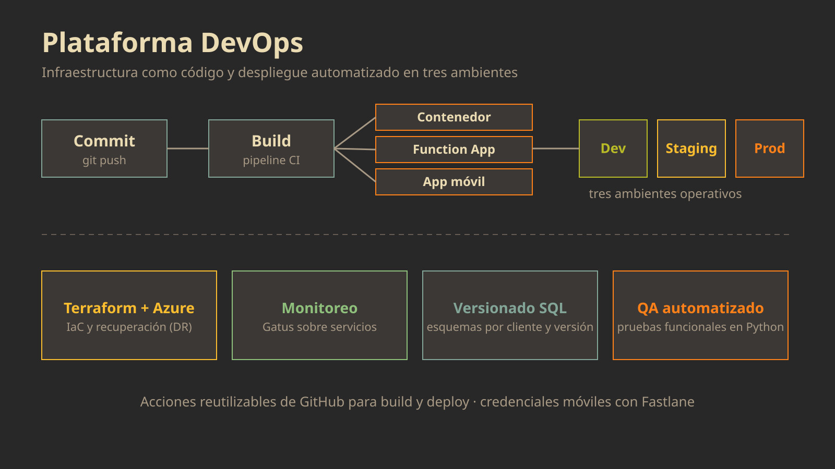Click the Monitoreo Gatus card
The image size is (835, 469).
tap(319, 315)
